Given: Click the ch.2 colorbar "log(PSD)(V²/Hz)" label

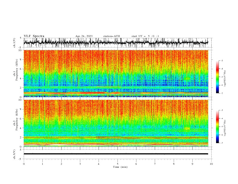Looking at the screenshot, I should pos(225,128).
